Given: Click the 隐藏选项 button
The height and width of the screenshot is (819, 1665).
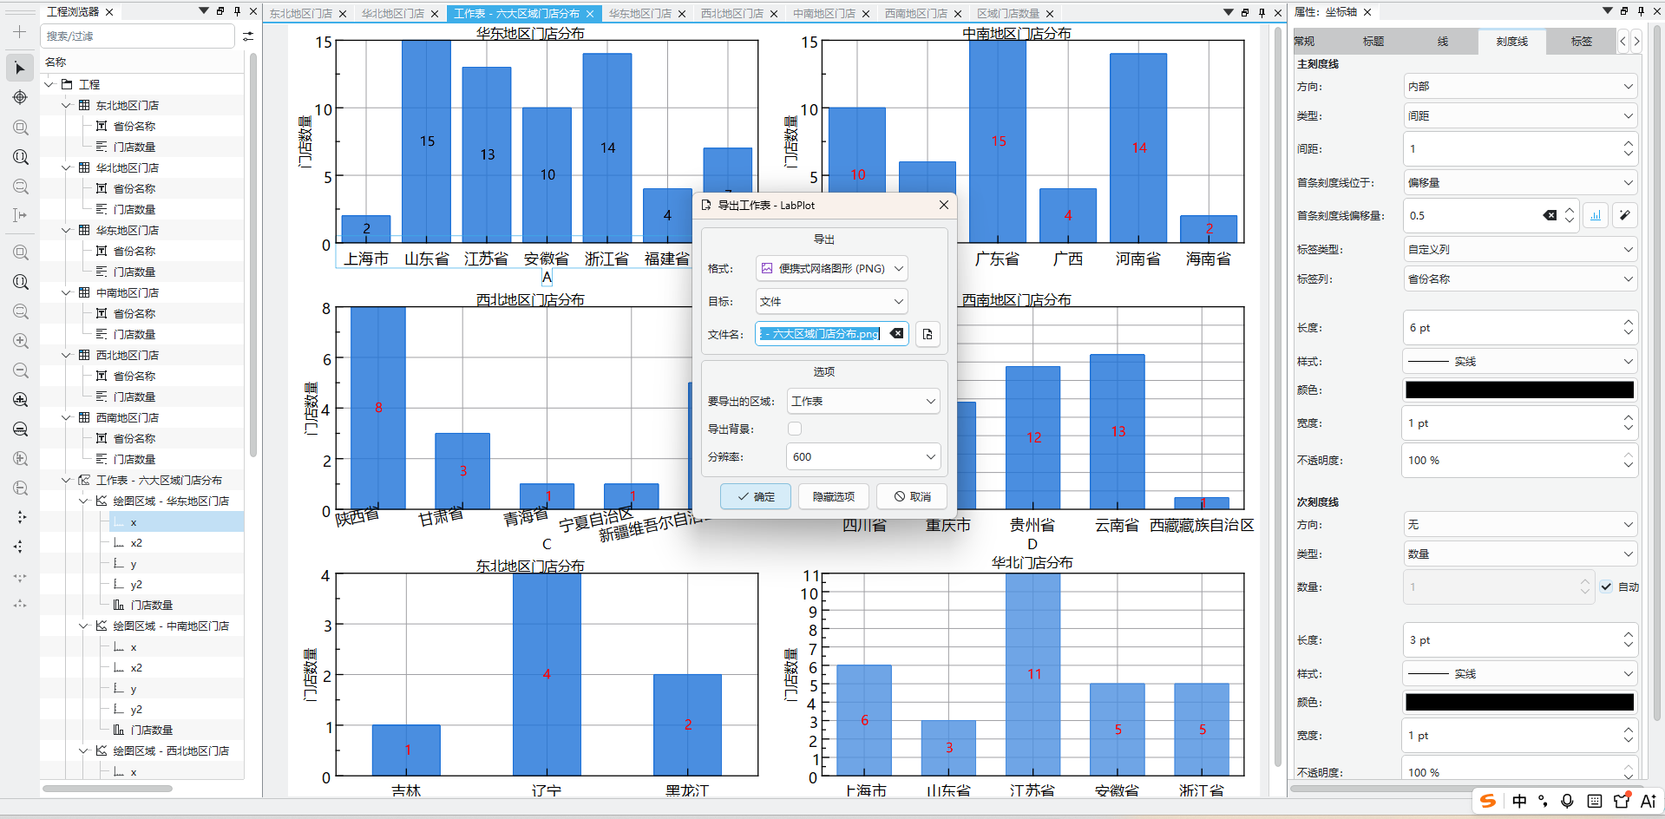Looking at the screenshot, I should (x=834, y=496).
